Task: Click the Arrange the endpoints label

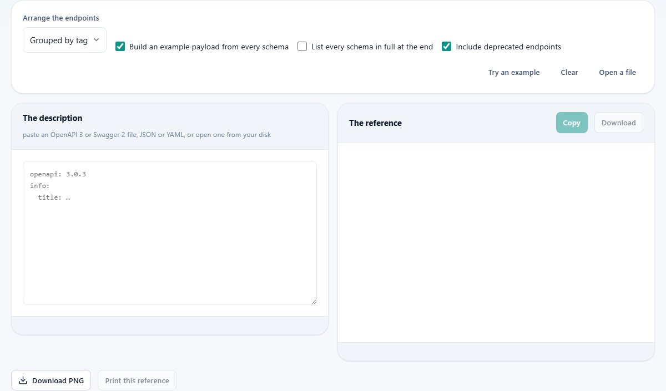Action: coord(61,18)
